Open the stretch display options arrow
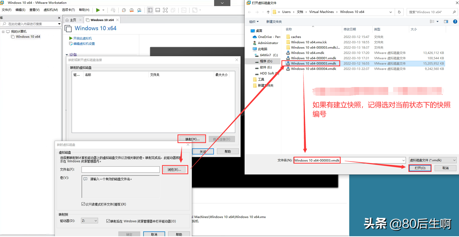459x237 pixels. (200, 10)
